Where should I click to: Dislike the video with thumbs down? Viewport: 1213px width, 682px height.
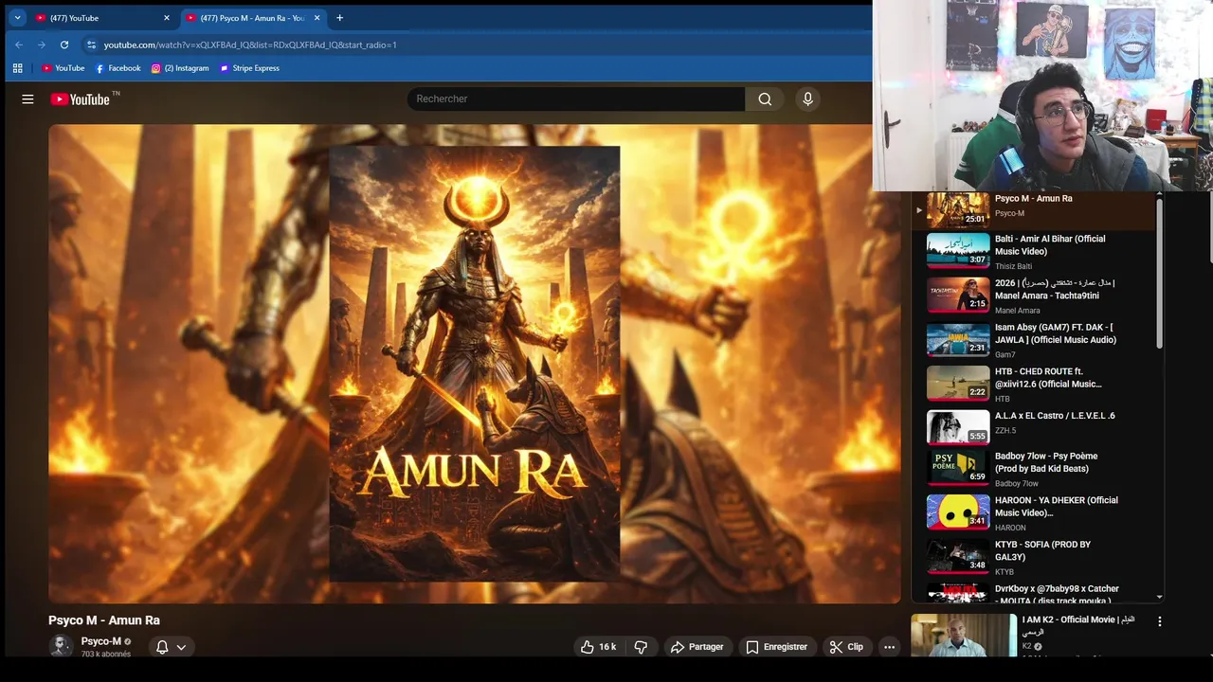coord(641,647)
